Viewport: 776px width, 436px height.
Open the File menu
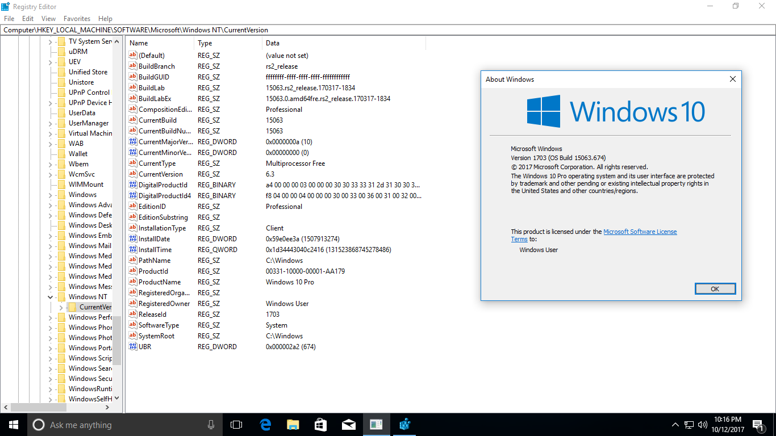(x=9, y=19)
